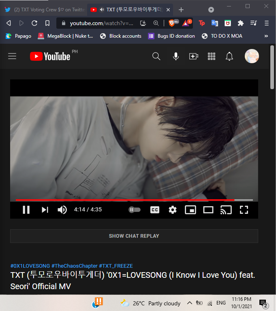Pause the video playback

(26, 210)
